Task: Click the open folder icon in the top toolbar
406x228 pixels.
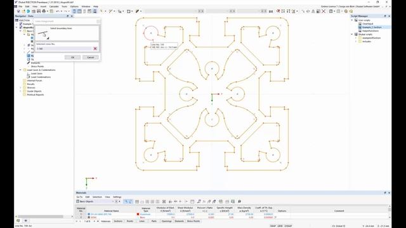Action: pyautogui.click(x=23, y=11)
